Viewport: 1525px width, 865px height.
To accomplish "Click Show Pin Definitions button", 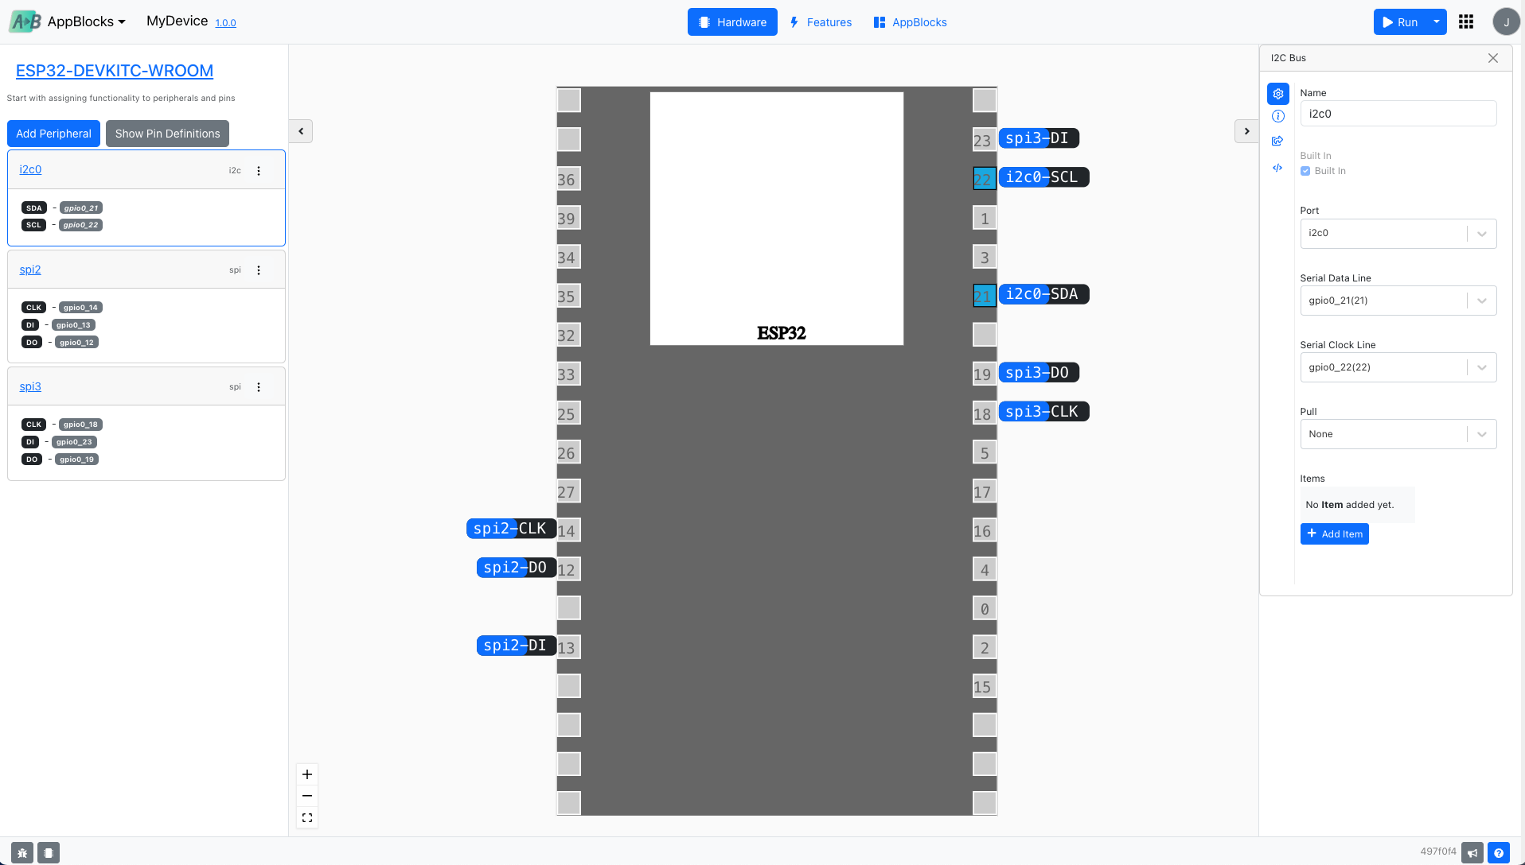I will point(167,134).
